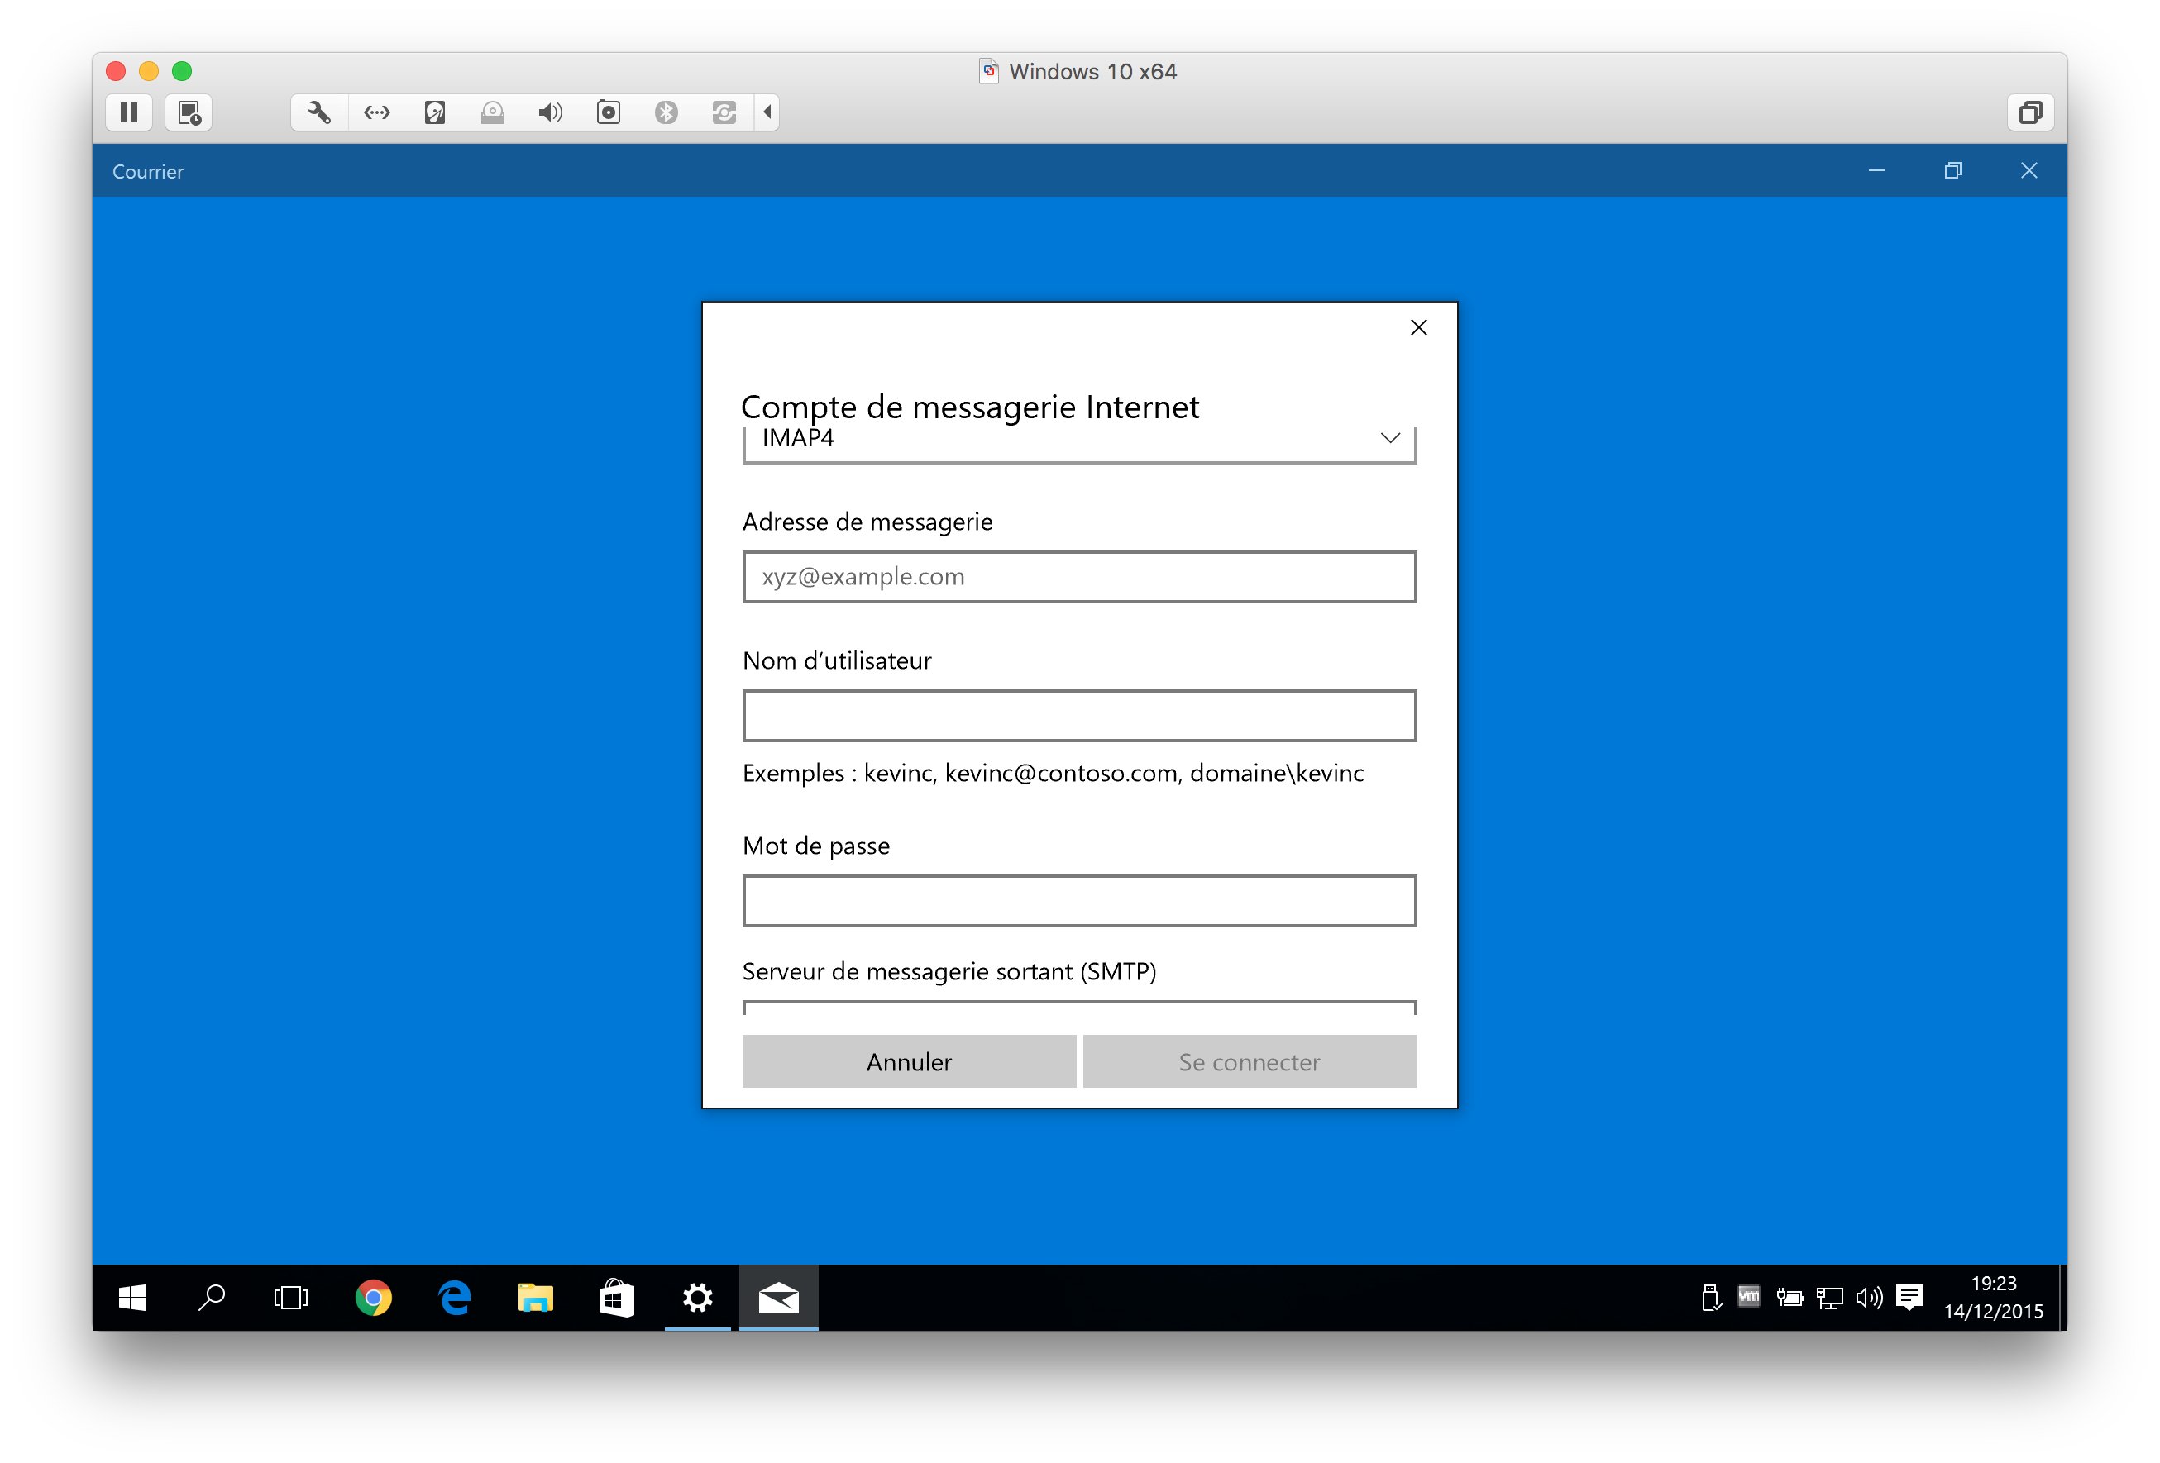Click the hard disk toolbar icon
The height and width of the screenshot is (1463, 2160).
click(435, 112)
